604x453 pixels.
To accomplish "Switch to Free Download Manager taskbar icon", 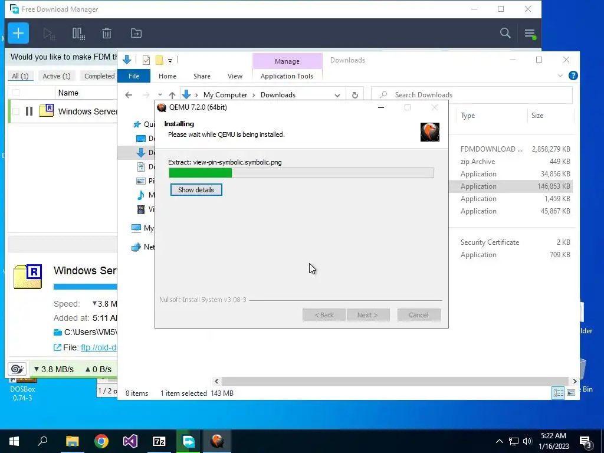I will pos(188,441).
